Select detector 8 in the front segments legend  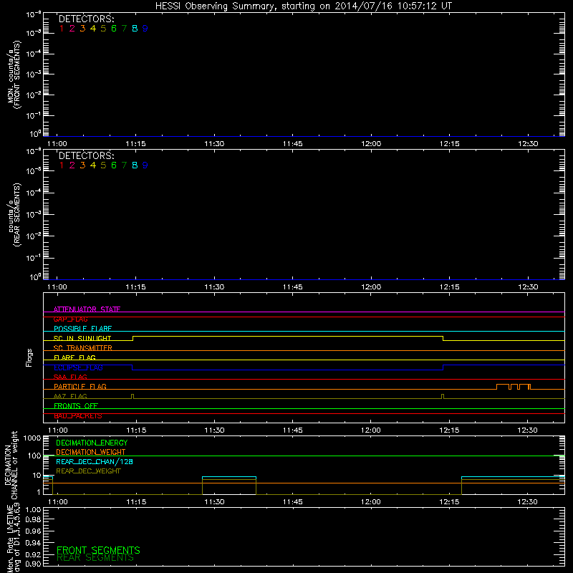pyautogui.click(x=135, y=29)
